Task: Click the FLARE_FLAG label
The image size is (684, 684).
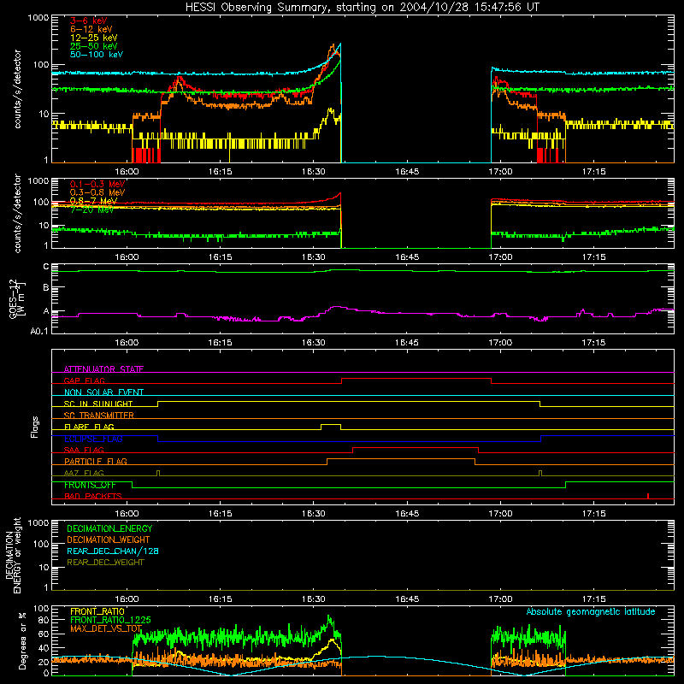Action: [x=89, y=427]
